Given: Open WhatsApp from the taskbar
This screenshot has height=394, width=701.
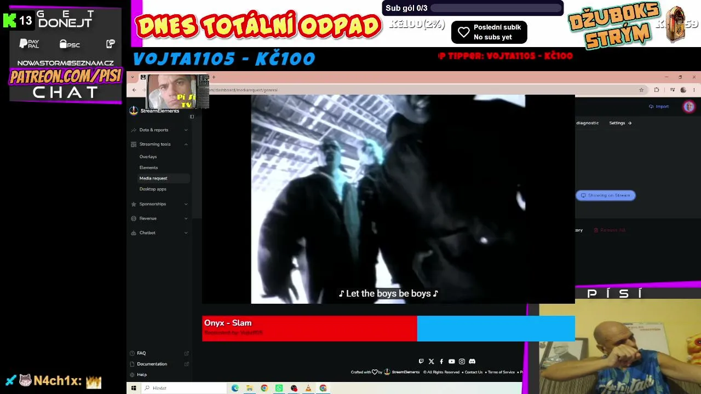Looking at the screenshot, I should (x=279, y=388).
